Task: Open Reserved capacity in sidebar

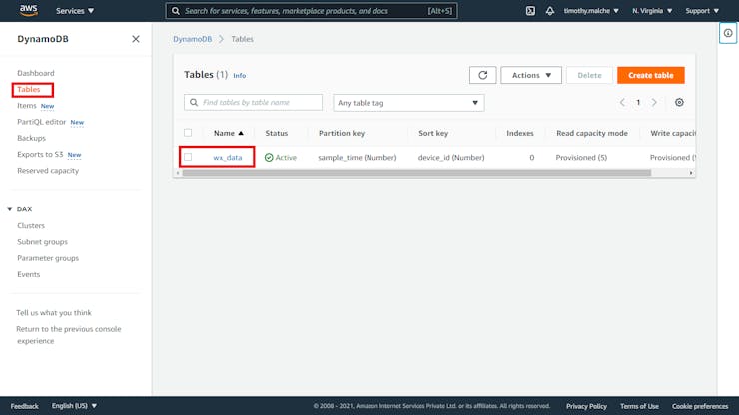Action: (48, 171)
